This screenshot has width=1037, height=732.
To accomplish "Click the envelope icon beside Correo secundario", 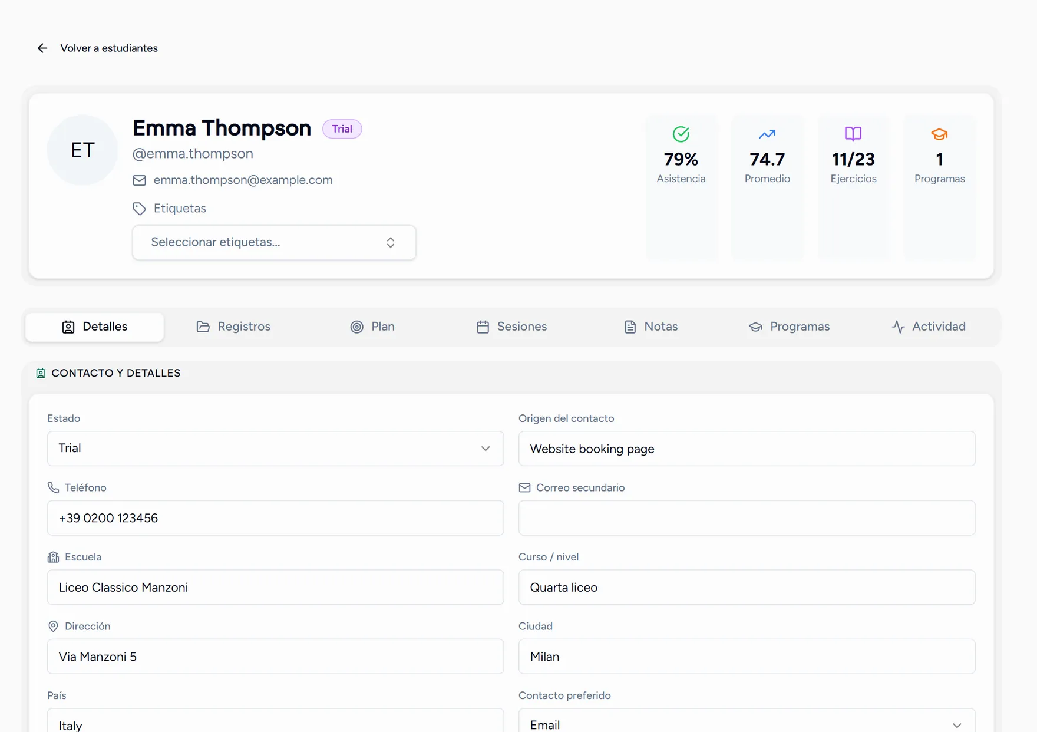I will 524,488.
